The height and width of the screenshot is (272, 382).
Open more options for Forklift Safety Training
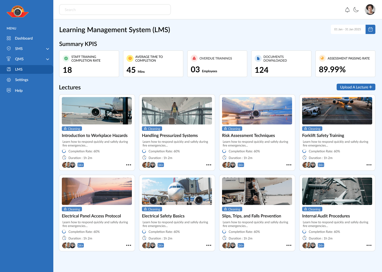[x=369, y=165]
